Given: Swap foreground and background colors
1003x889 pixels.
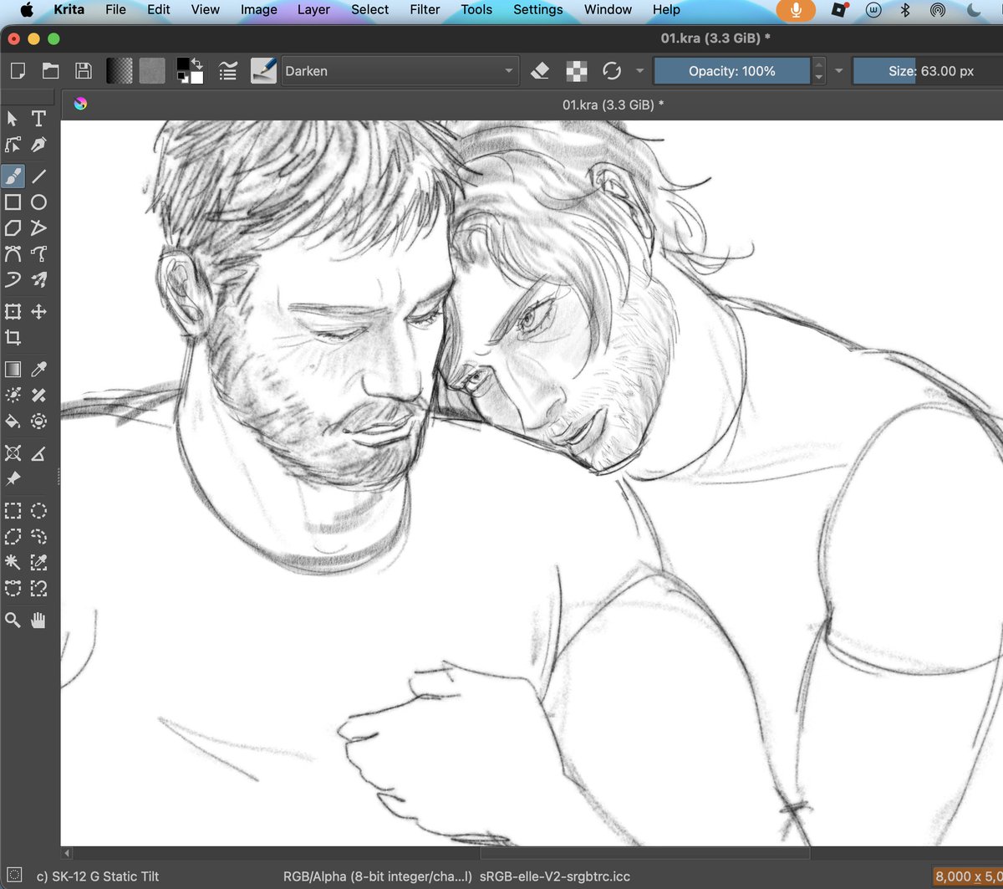Looking at the screenshot, I should pyautogui.click(x=197, y=64).
